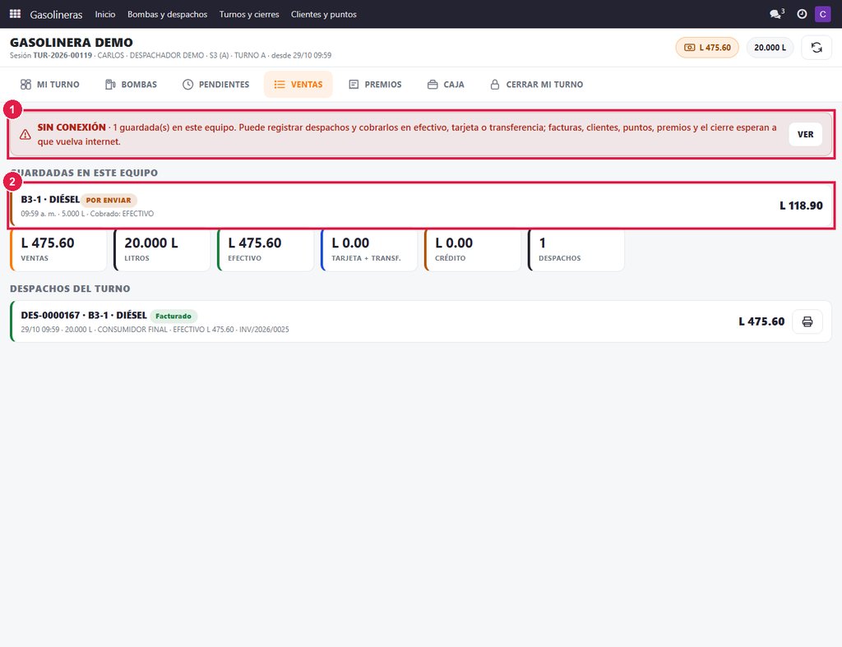Open the activities clock icon

tap(802, 14)
